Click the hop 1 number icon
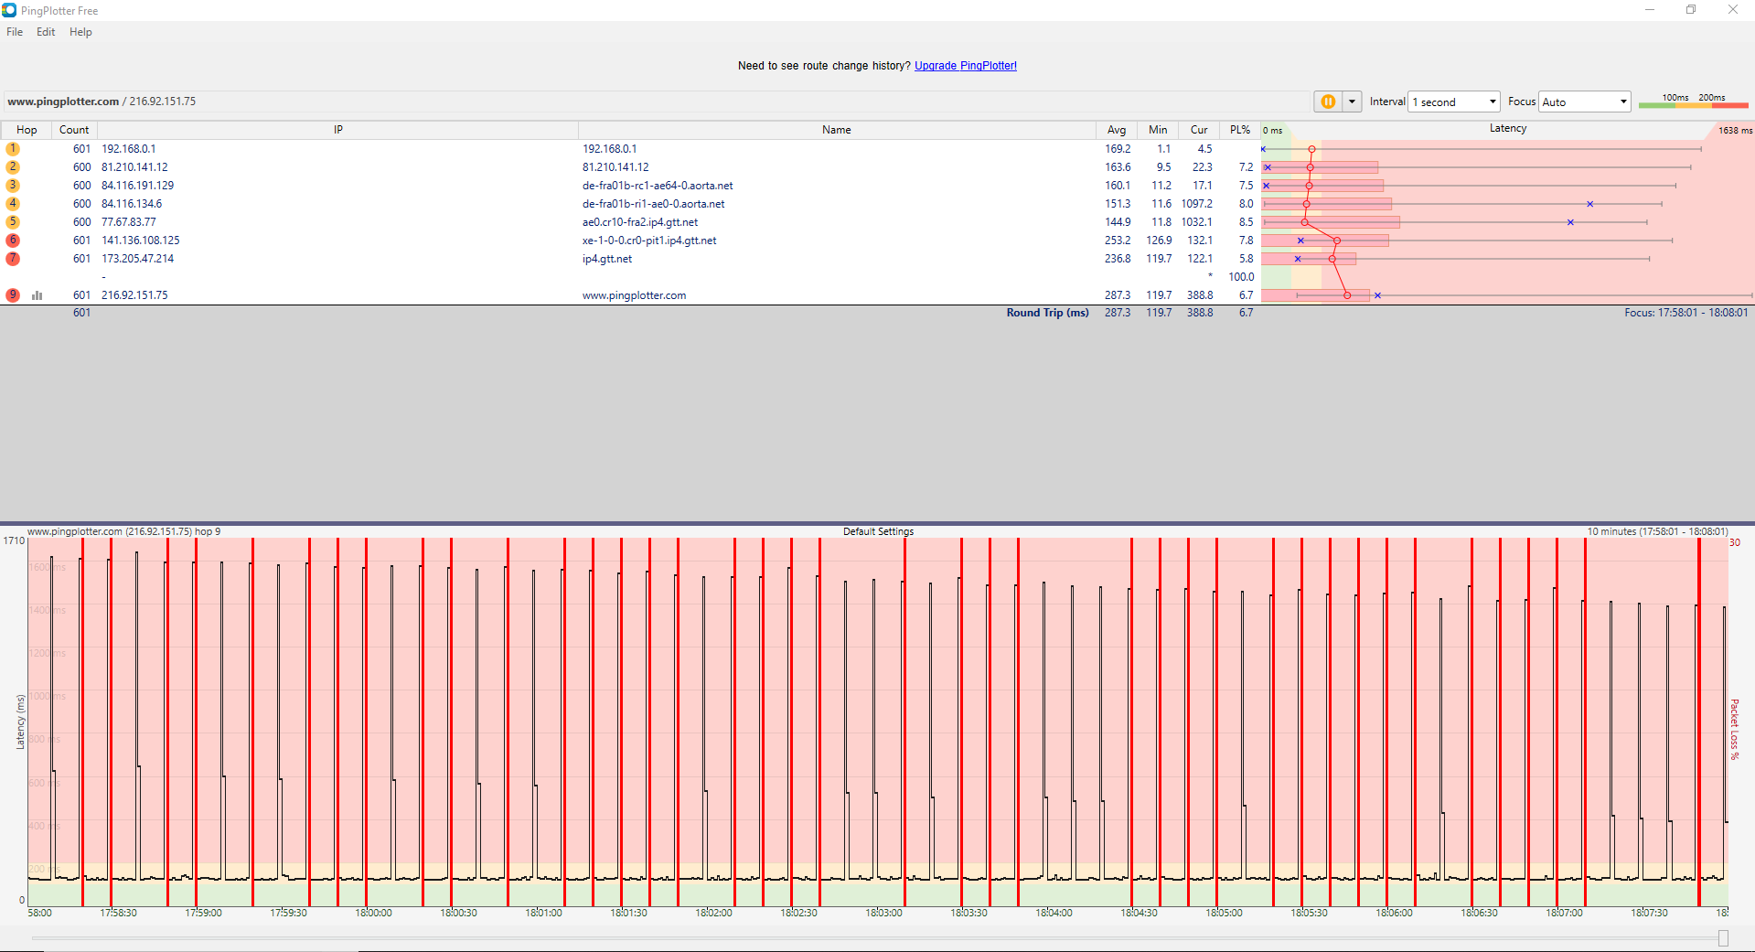Image resolution: width=1755 pixels, height=952 pixels. (13, 149)
